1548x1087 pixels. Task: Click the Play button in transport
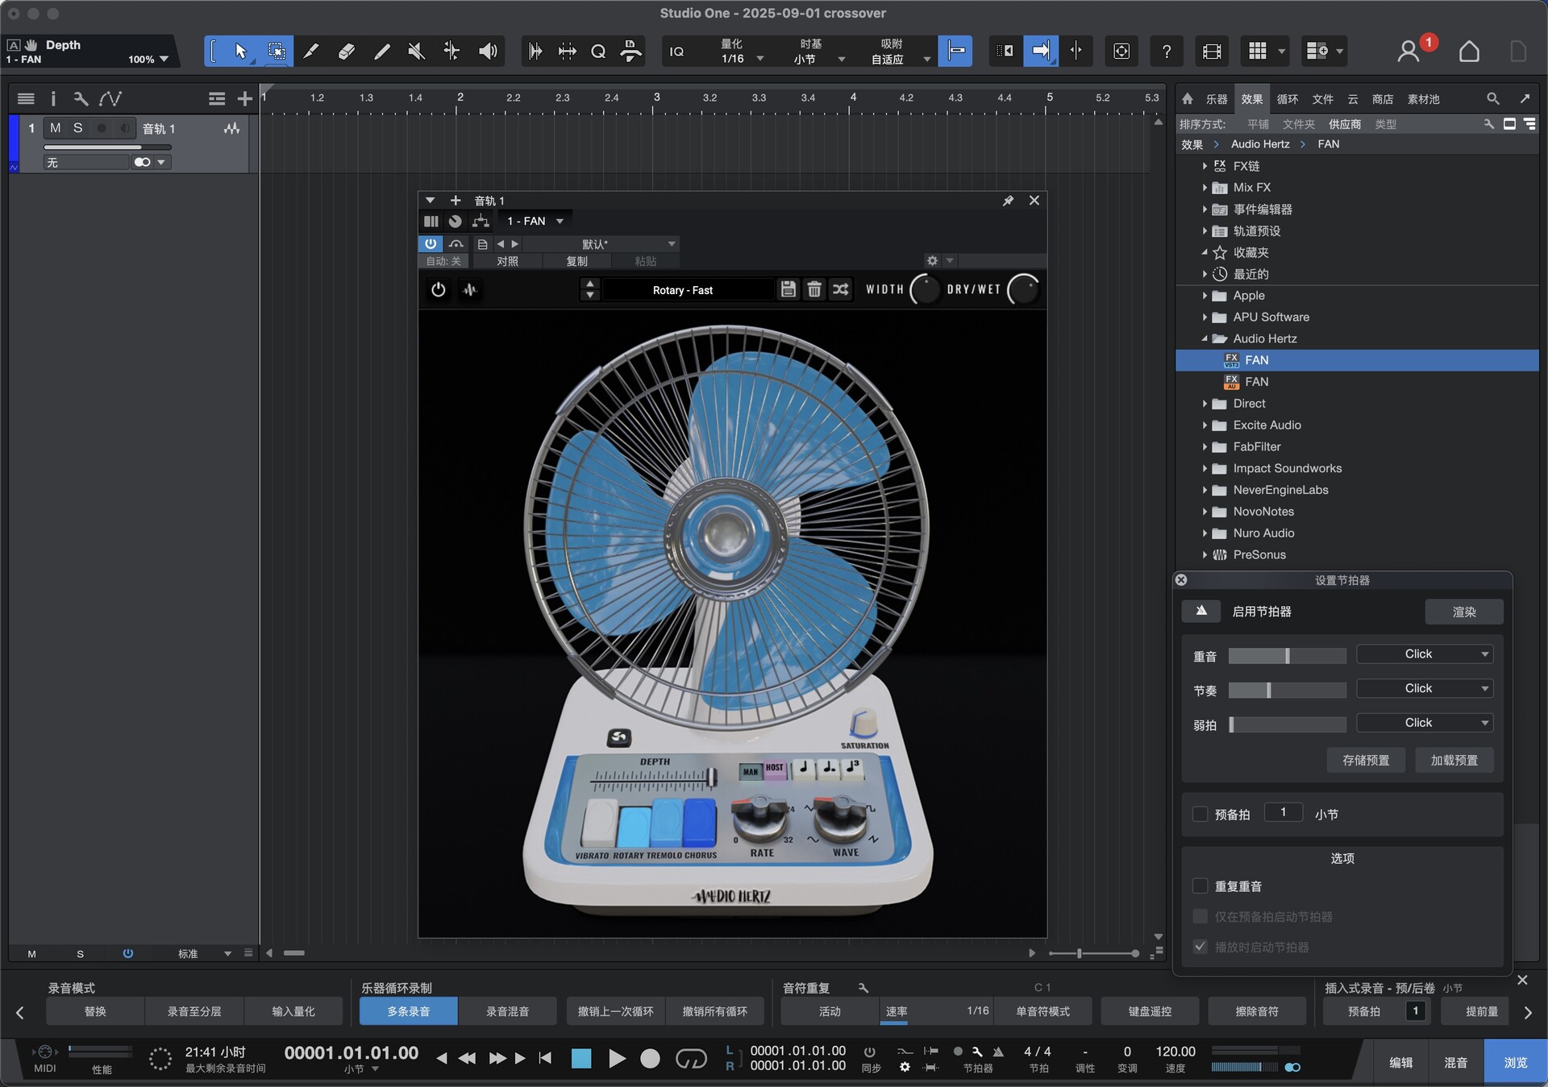click(617, 1058)
